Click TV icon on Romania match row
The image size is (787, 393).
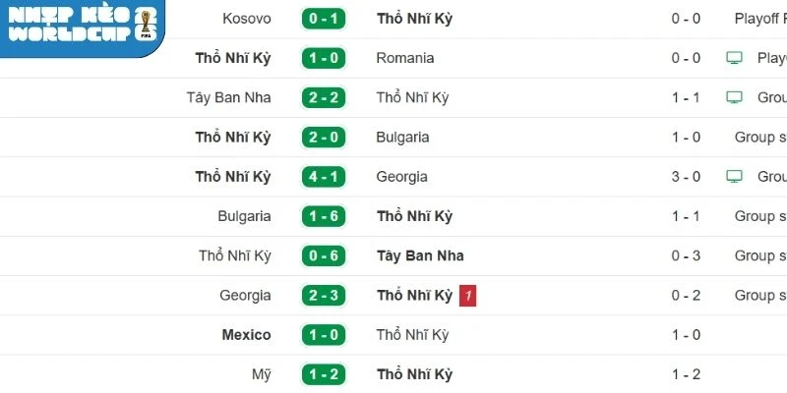(733, 58)
